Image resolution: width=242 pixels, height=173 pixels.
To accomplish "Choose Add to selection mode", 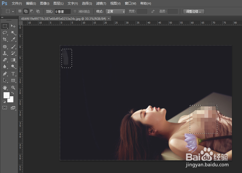I will pyautogui.click(x=26, y=11).
